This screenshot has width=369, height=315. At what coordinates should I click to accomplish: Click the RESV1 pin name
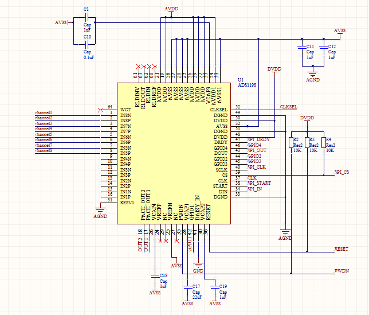[127, 203]
